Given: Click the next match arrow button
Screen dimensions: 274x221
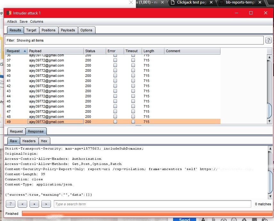Looking at the screenshot, I should click(46, 204).
